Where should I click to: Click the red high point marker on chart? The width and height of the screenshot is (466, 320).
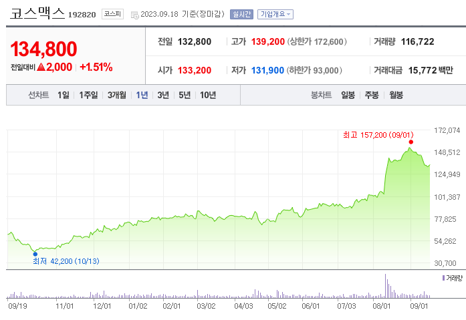pyautogui.click(x=411, y=142)
